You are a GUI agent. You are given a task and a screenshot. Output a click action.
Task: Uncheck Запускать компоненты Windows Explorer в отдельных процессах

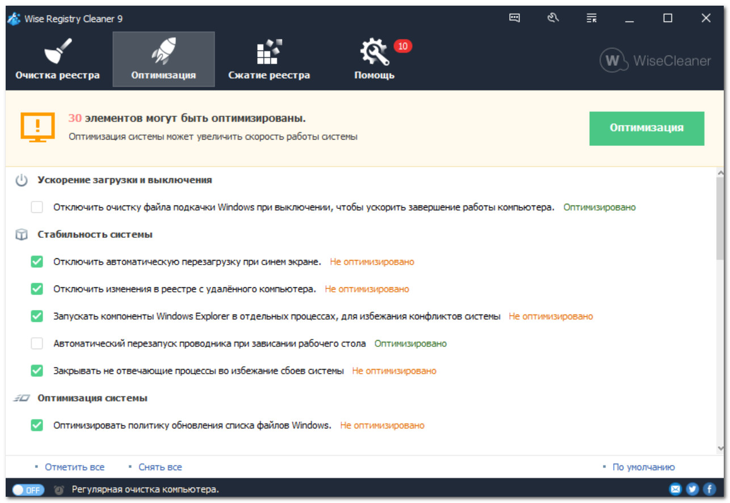click(37, 316)
